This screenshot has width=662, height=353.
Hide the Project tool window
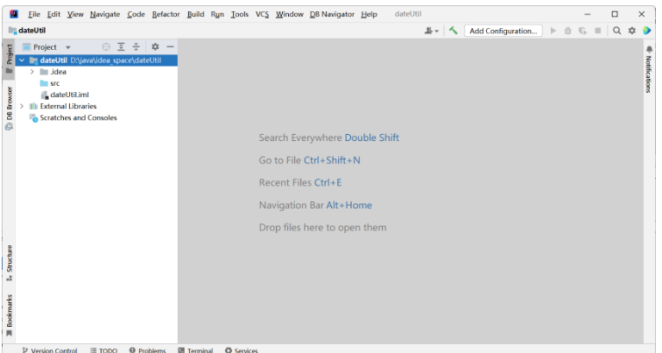[170, 46]
